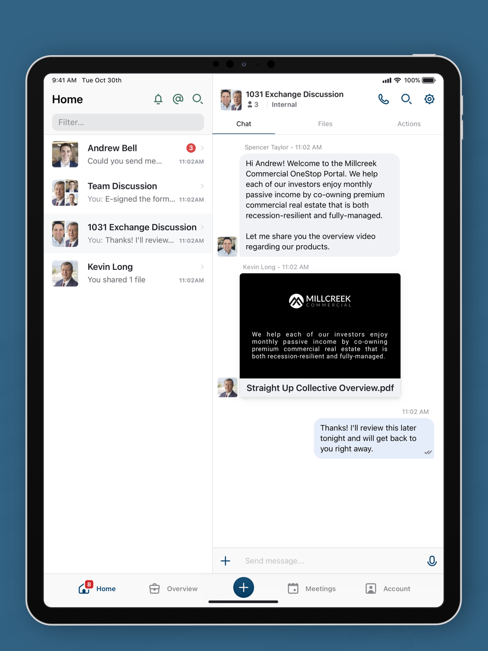Open Overview tab in bottom bar
This screenshot has height=651, width=488.
coord(173,589)
